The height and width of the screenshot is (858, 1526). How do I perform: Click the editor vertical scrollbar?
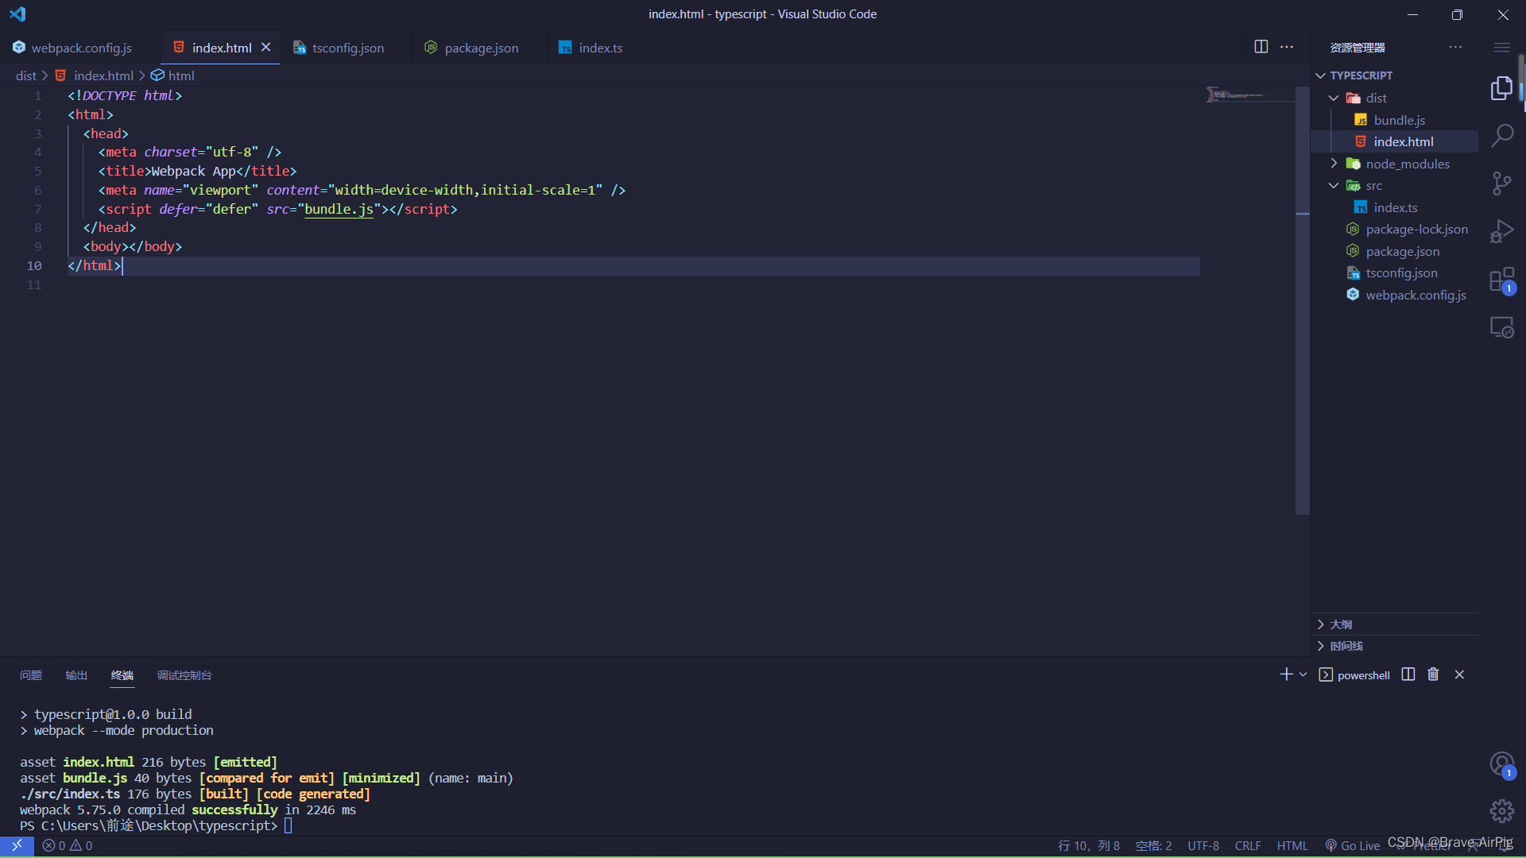[1302, 300]
